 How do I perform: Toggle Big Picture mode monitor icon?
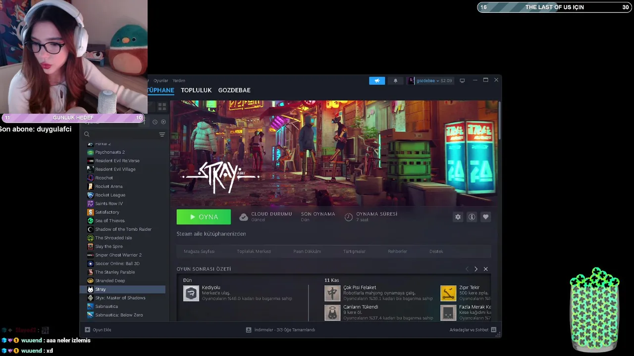[x=462, y=81]
